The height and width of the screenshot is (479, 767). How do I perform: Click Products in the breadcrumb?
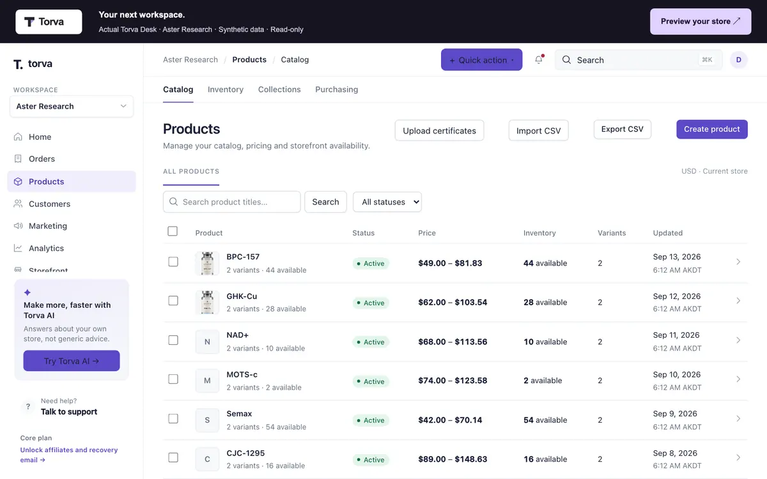[249, 59]
